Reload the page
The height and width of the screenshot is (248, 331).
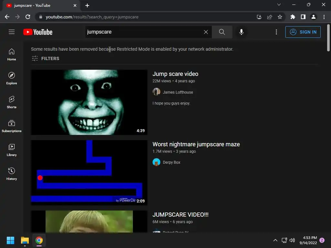(x=28, y=17)
